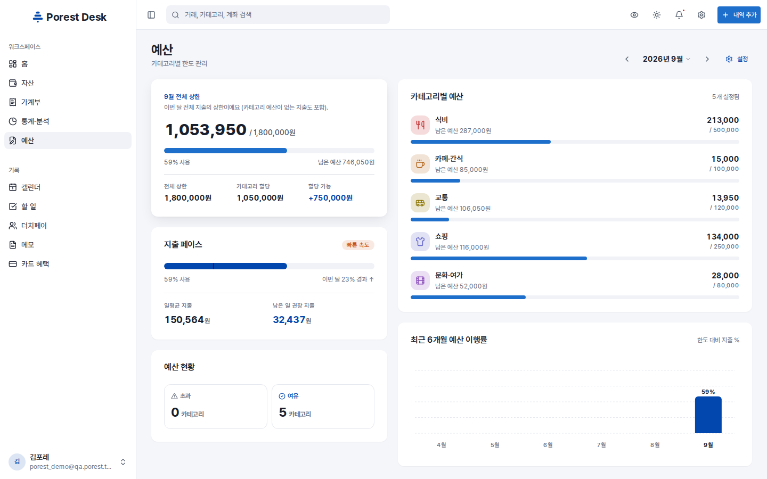Click the 카페·간식 coffee cup icon
Screen dimensions: 767x479
tap(420, 164)
